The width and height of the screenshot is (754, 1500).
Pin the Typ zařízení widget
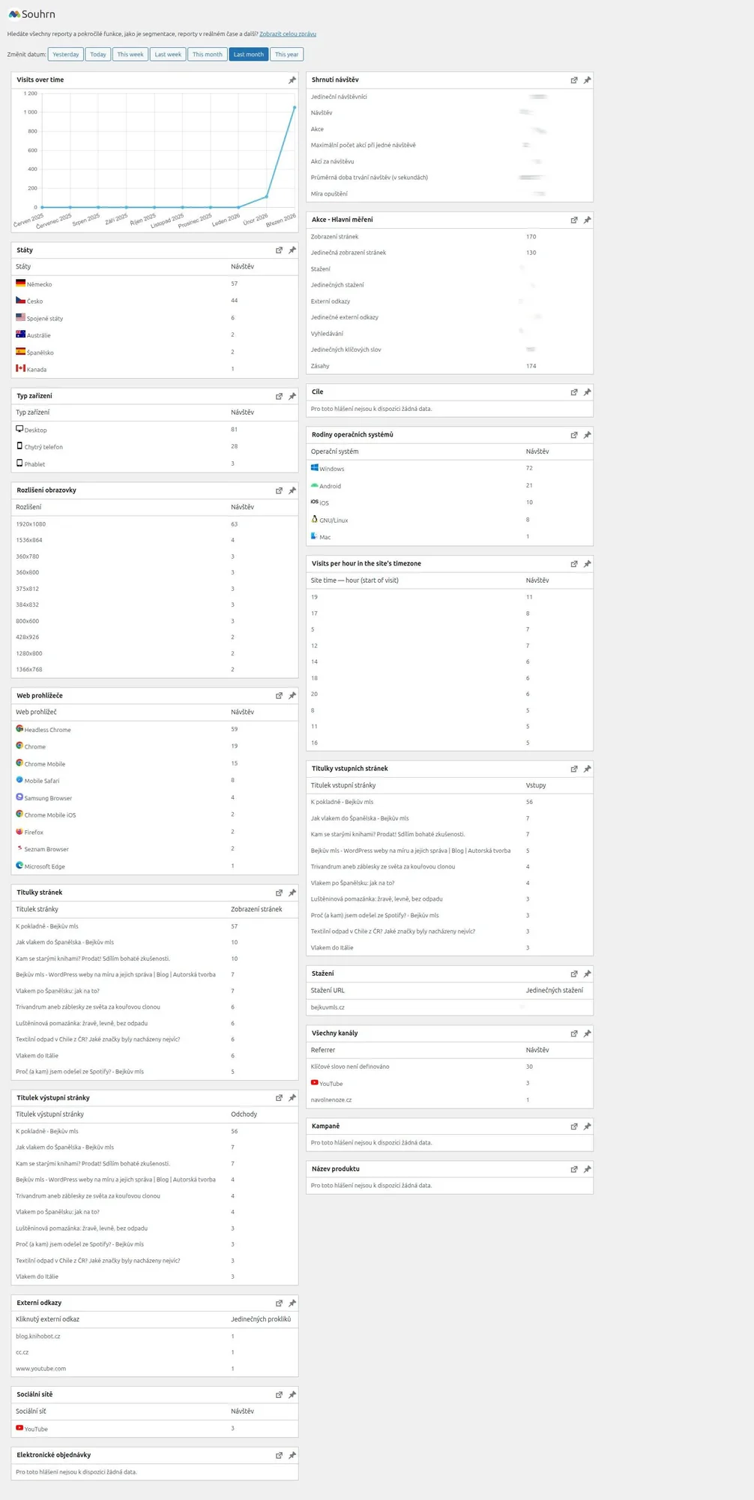[292, 396]
